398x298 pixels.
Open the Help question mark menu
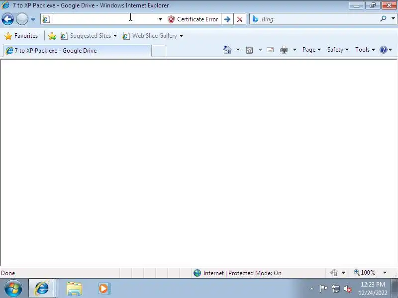coord(386,50)
